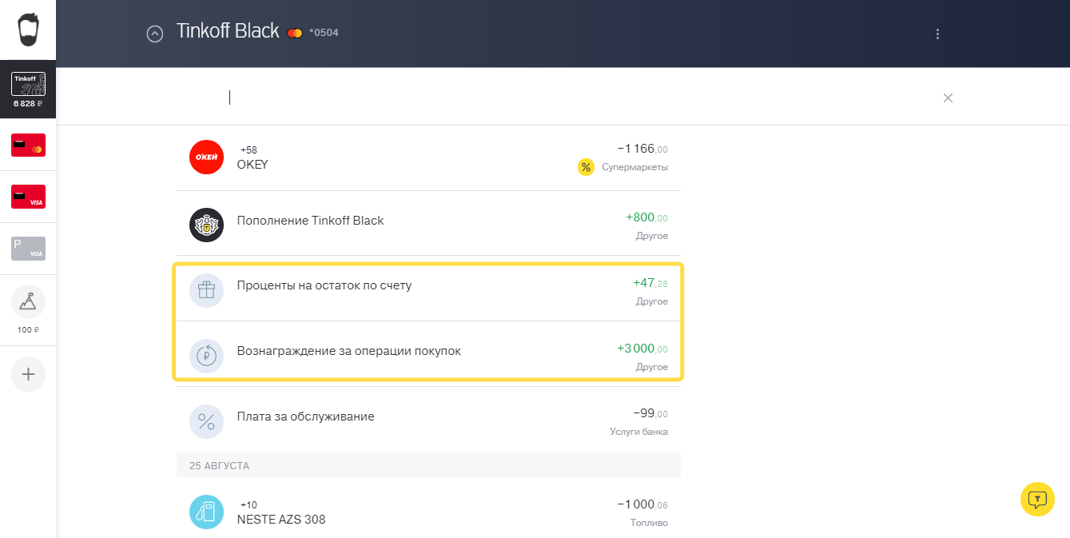Open the NESTE AZS 308 fuel transaction
This screenshot has width=1070, height=538.
pos(428,512)
